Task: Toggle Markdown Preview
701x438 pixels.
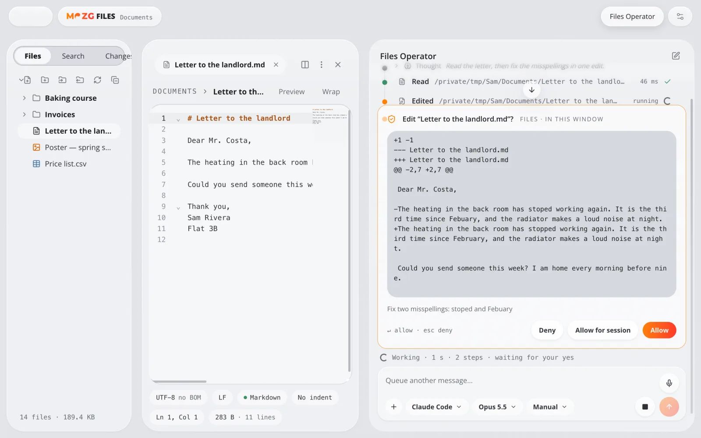Action: click(291, 92)
